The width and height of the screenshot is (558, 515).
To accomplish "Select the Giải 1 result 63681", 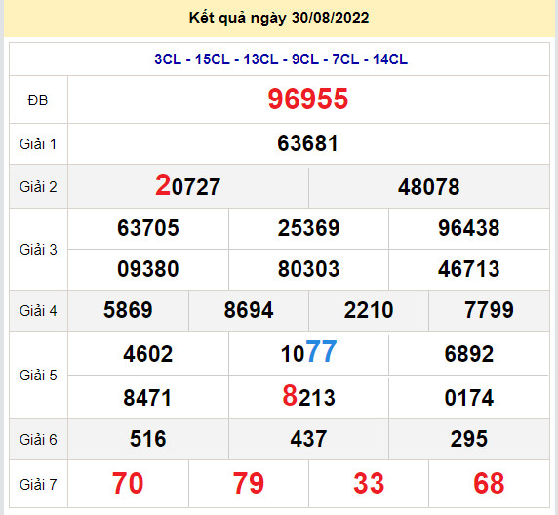I will (x=308, y=143).
